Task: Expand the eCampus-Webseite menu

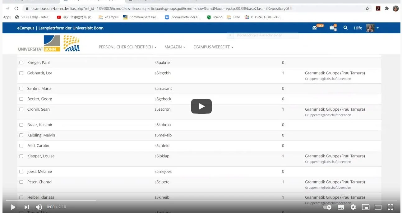Action: (213, 47)
